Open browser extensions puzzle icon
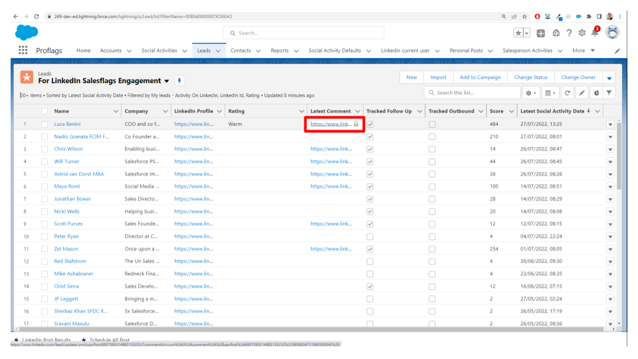Image resolution: width=638 pixels, height=359 pixels. pos(589,17)
